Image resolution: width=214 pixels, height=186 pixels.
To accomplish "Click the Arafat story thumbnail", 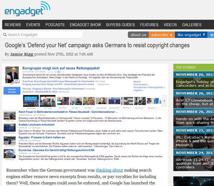I will click(10, 128).
